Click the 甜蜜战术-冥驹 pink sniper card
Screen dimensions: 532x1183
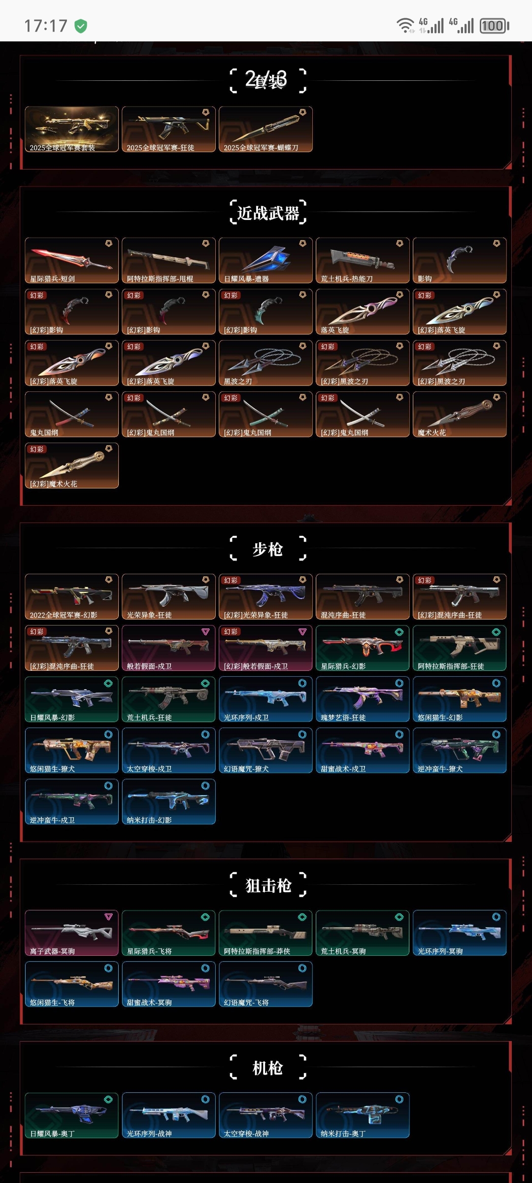point(168,984)
